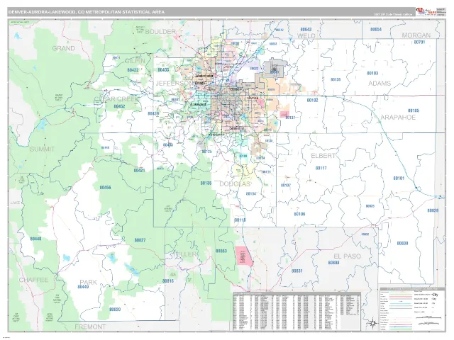Click the TELLER county label
Viewport: 454px width, 340px height.
pyautogui.click(x=186, y=254)
